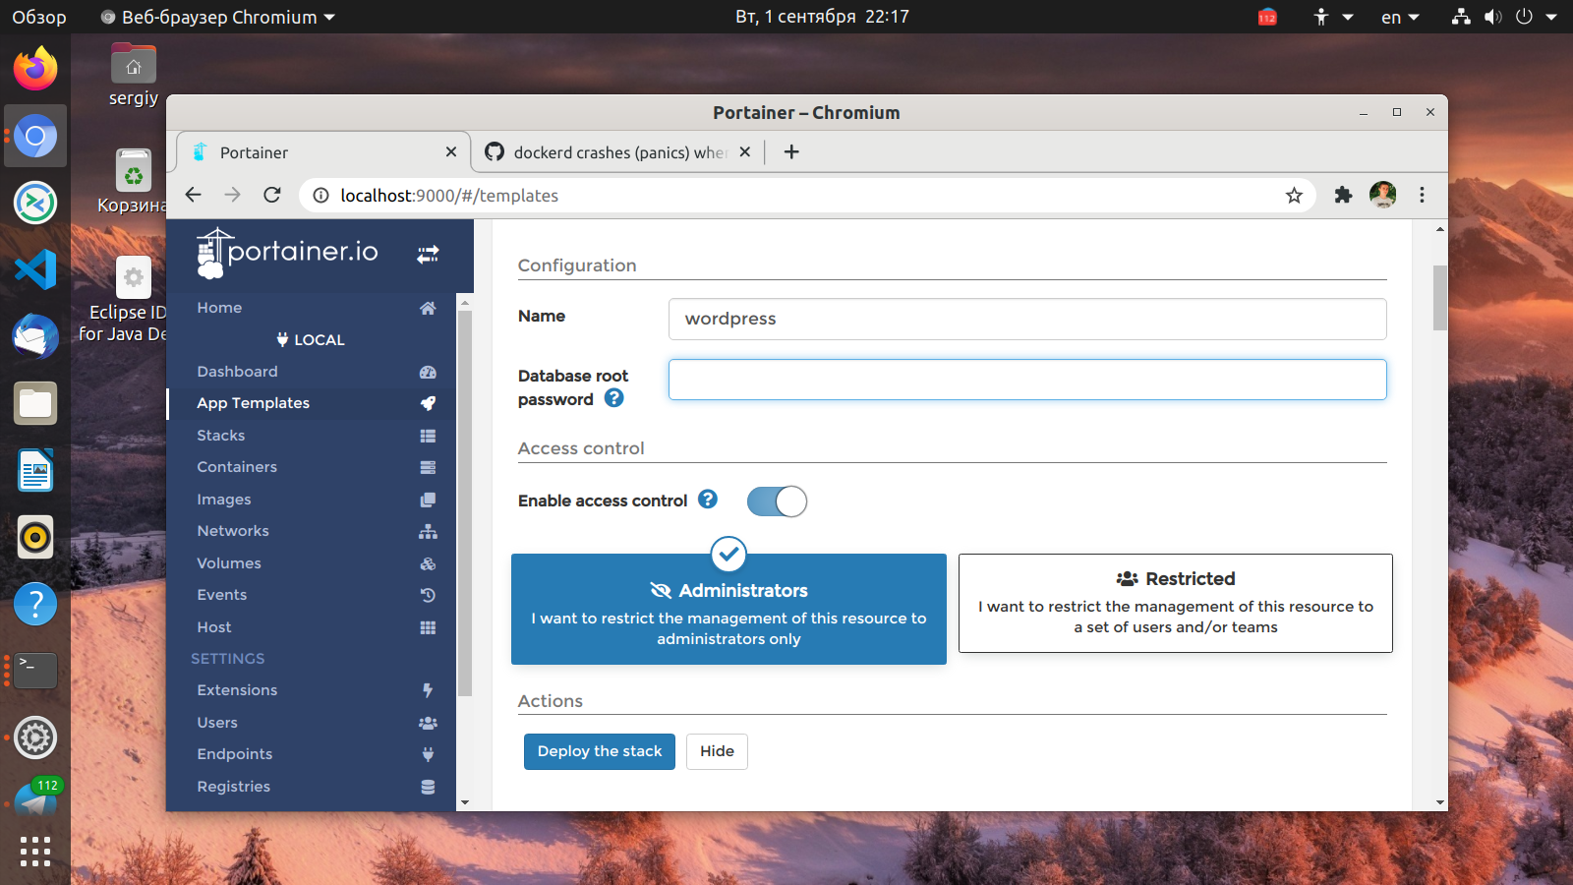Open the en keyboard language dropdown

point(1400,17)
